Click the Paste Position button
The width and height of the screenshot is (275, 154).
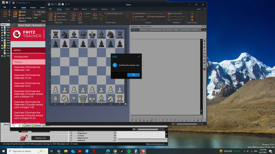[x=61, y=13]
